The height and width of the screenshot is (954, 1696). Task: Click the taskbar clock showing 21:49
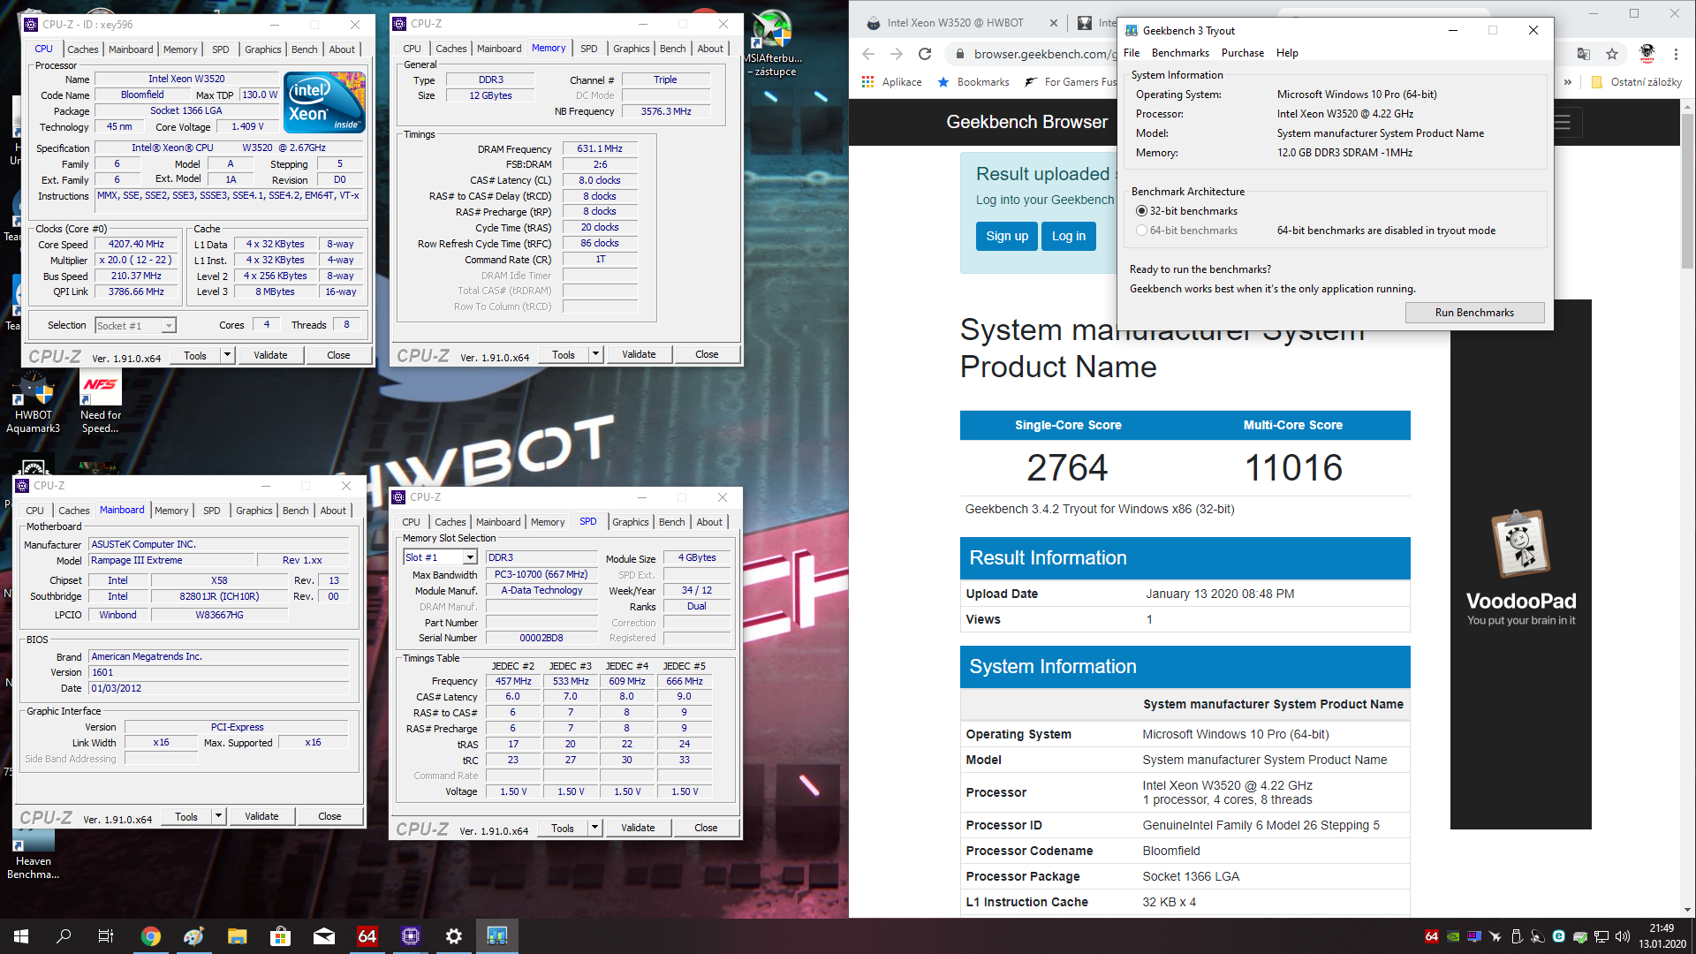pos(1662,936)
